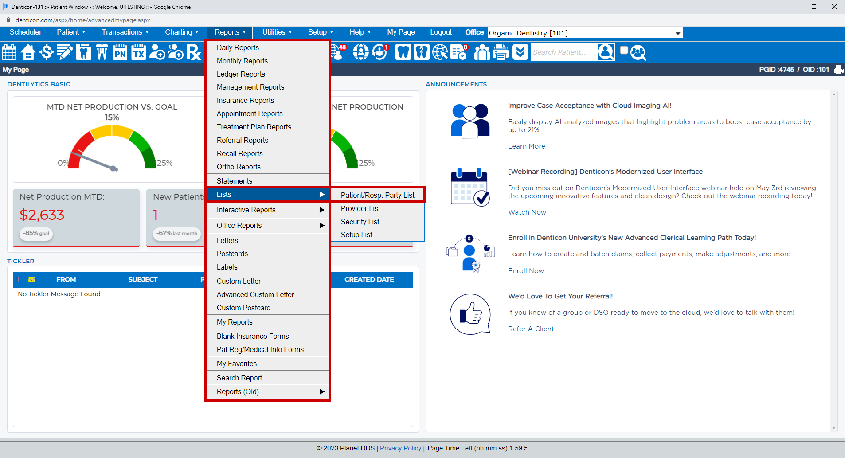Open the scheduler calendar toolbar icon

(x=9, y=52)
